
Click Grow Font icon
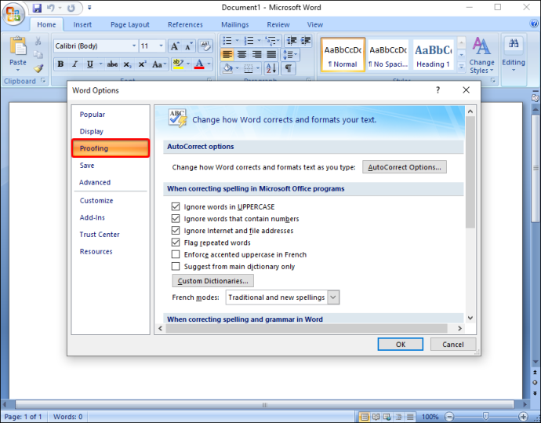pos(175,46)
